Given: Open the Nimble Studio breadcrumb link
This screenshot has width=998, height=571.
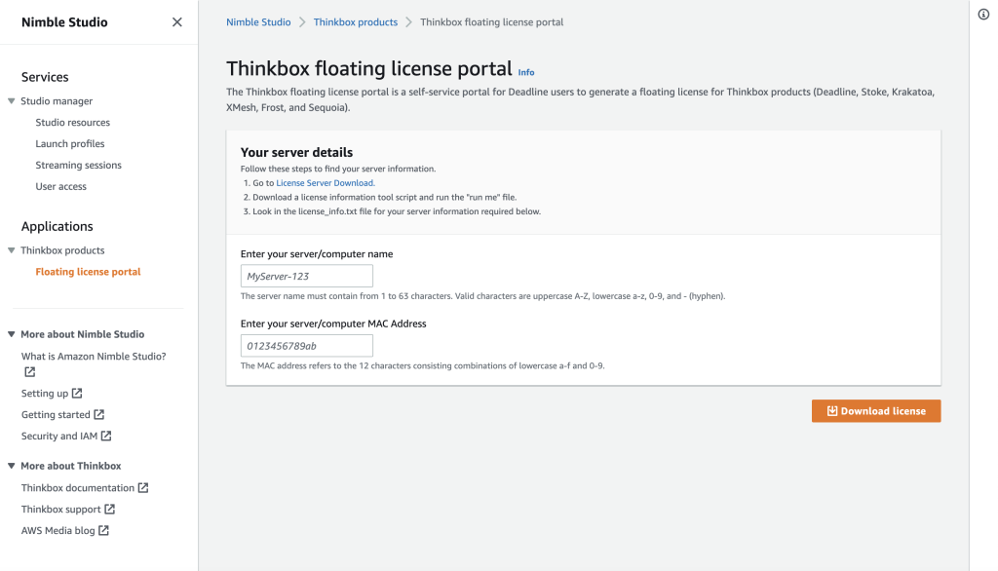Looking at the screenshot, I should click(257, 21).
